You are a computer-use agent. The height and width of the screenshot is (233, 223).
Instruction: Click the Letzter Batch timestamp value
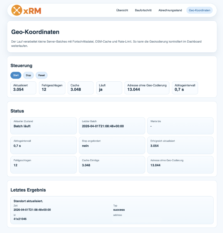[103, 126]
